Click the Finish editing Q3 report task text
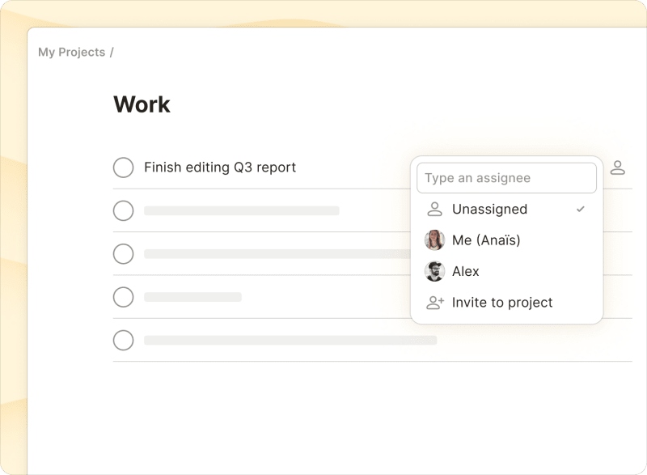Screen dimensions: 647x475 (220, 168)
